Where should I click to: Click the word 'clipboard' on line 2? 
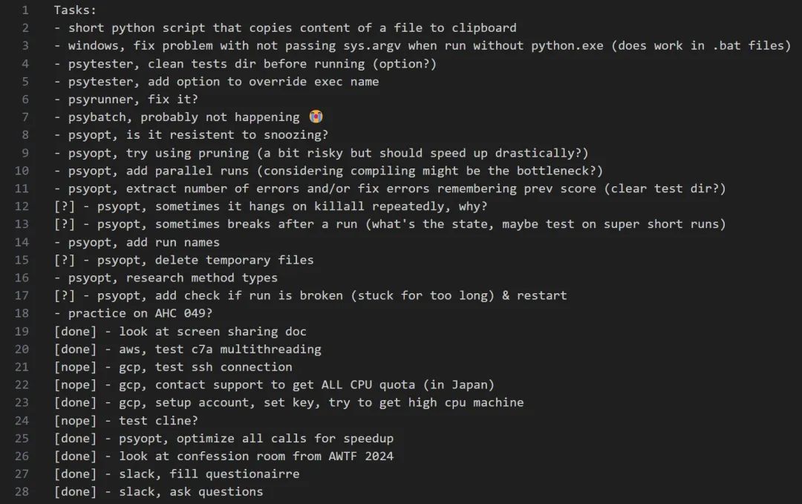click(x=484, y=27)
